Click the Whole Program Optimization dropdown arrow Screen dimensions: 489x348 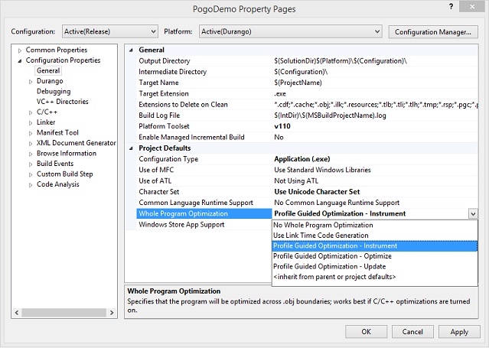tap(473, 214)
